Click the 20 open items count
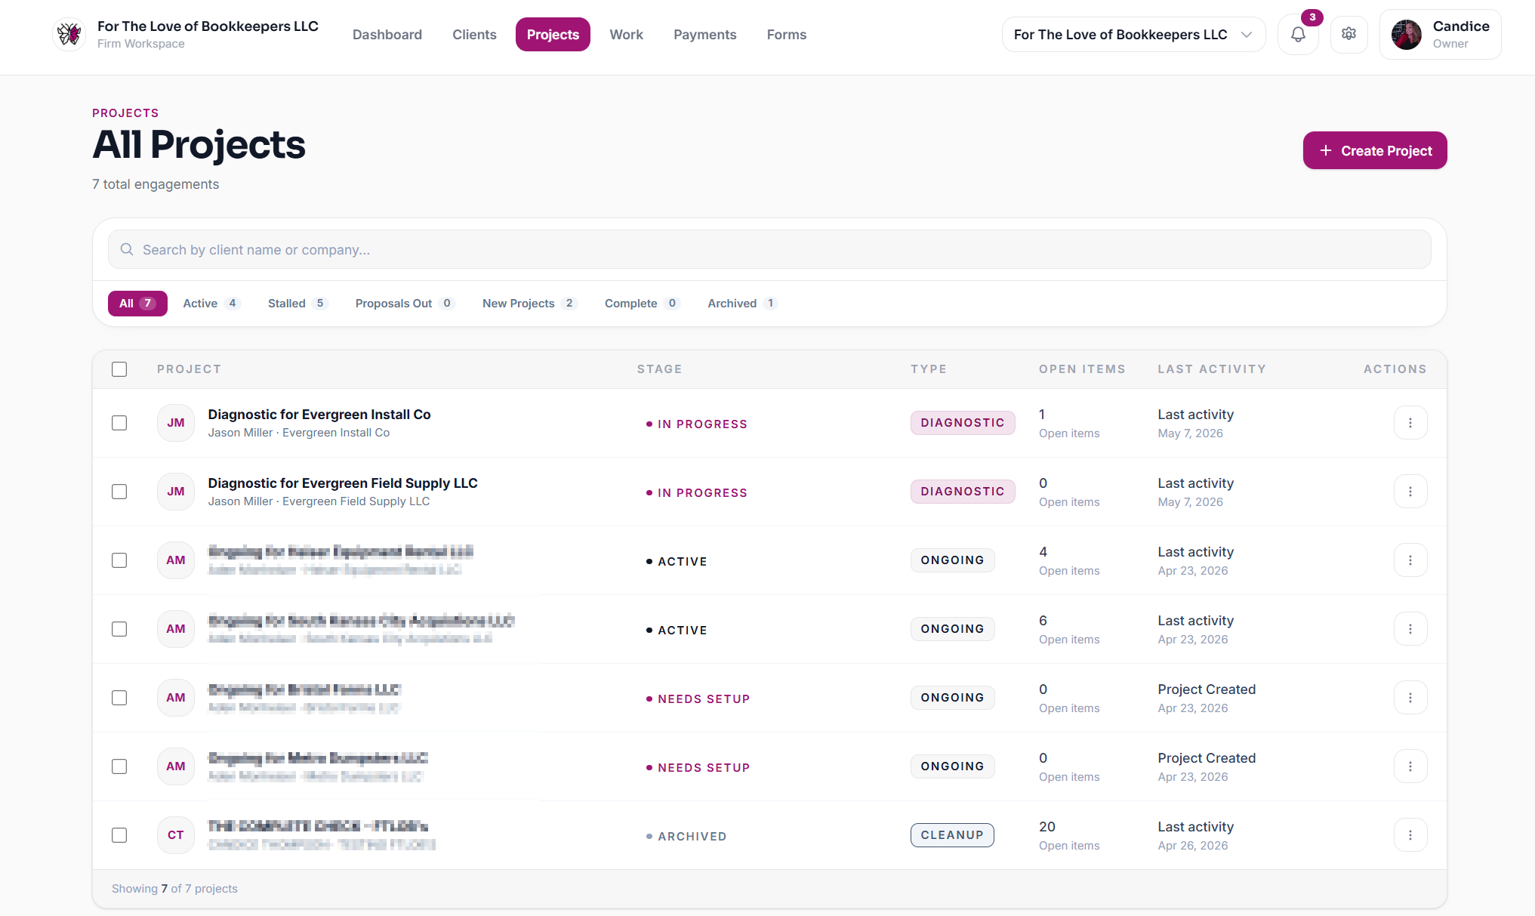Image resolution: width=1535 pixels, height=916 pixels. point(1047,827)
